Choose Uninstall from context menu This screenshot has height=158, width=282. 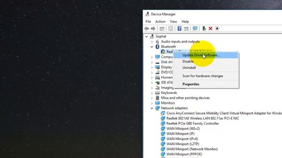(206, 68)
